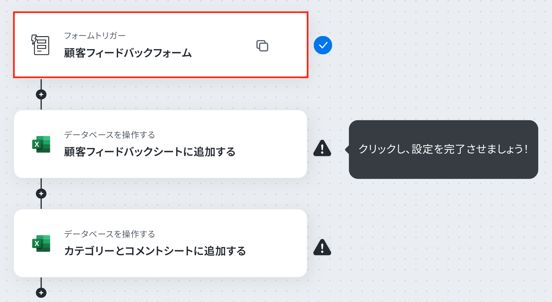Click データベースを操作する label on third card

pyautogui.click(x=109, y=234)
